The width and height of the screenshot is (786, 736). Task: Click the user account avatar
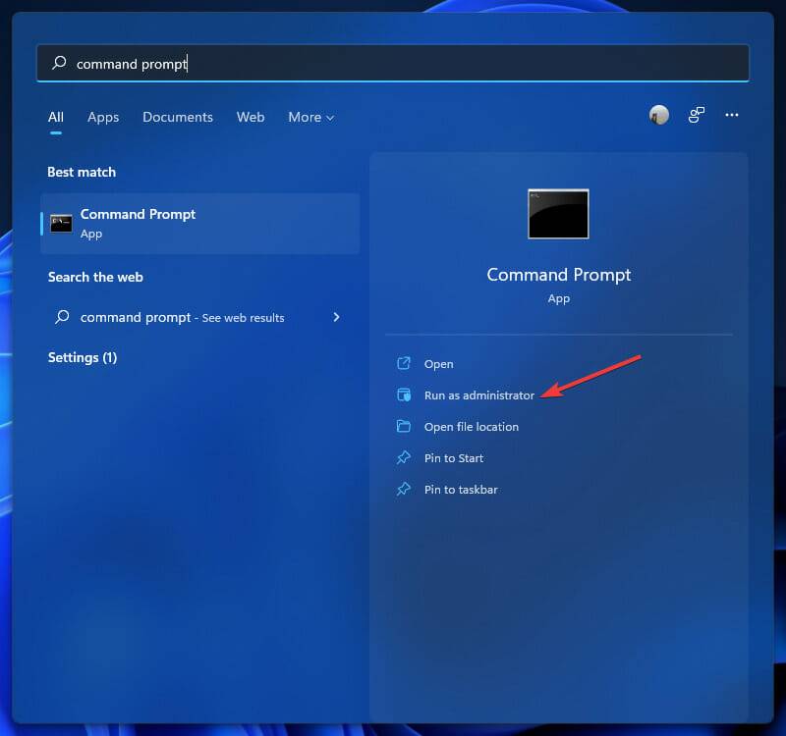click(658, 115)
